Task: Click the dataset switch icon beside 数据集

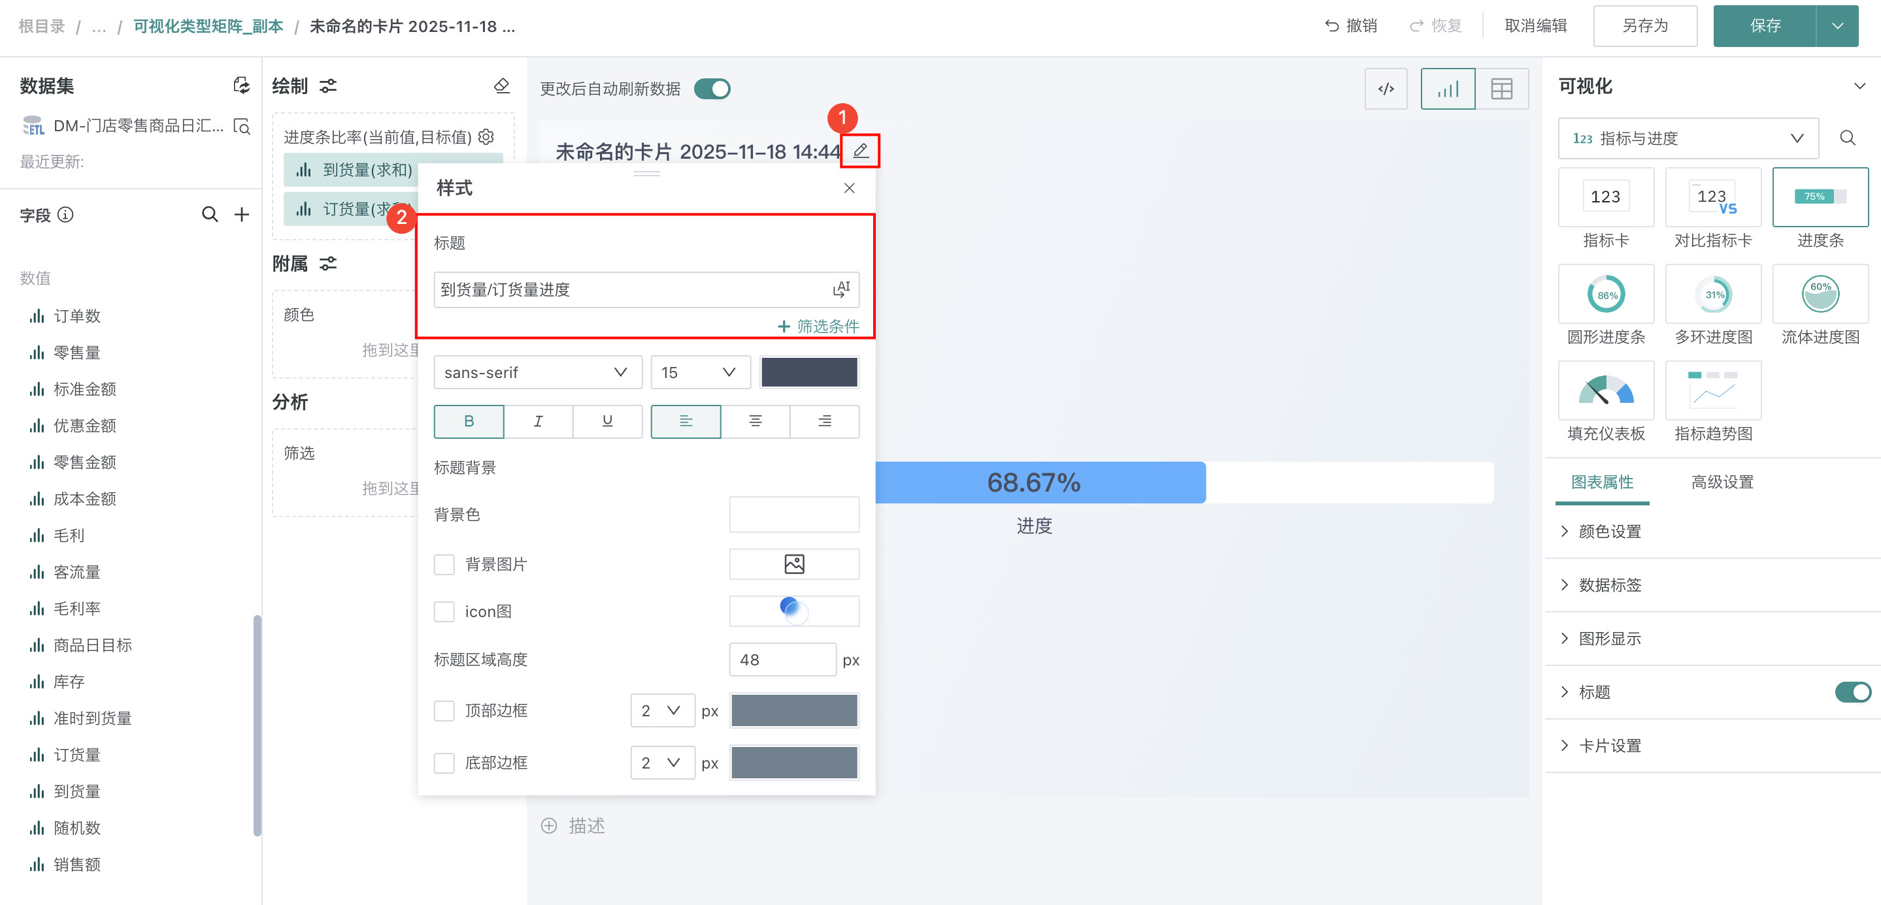Action: pos(241,86)
